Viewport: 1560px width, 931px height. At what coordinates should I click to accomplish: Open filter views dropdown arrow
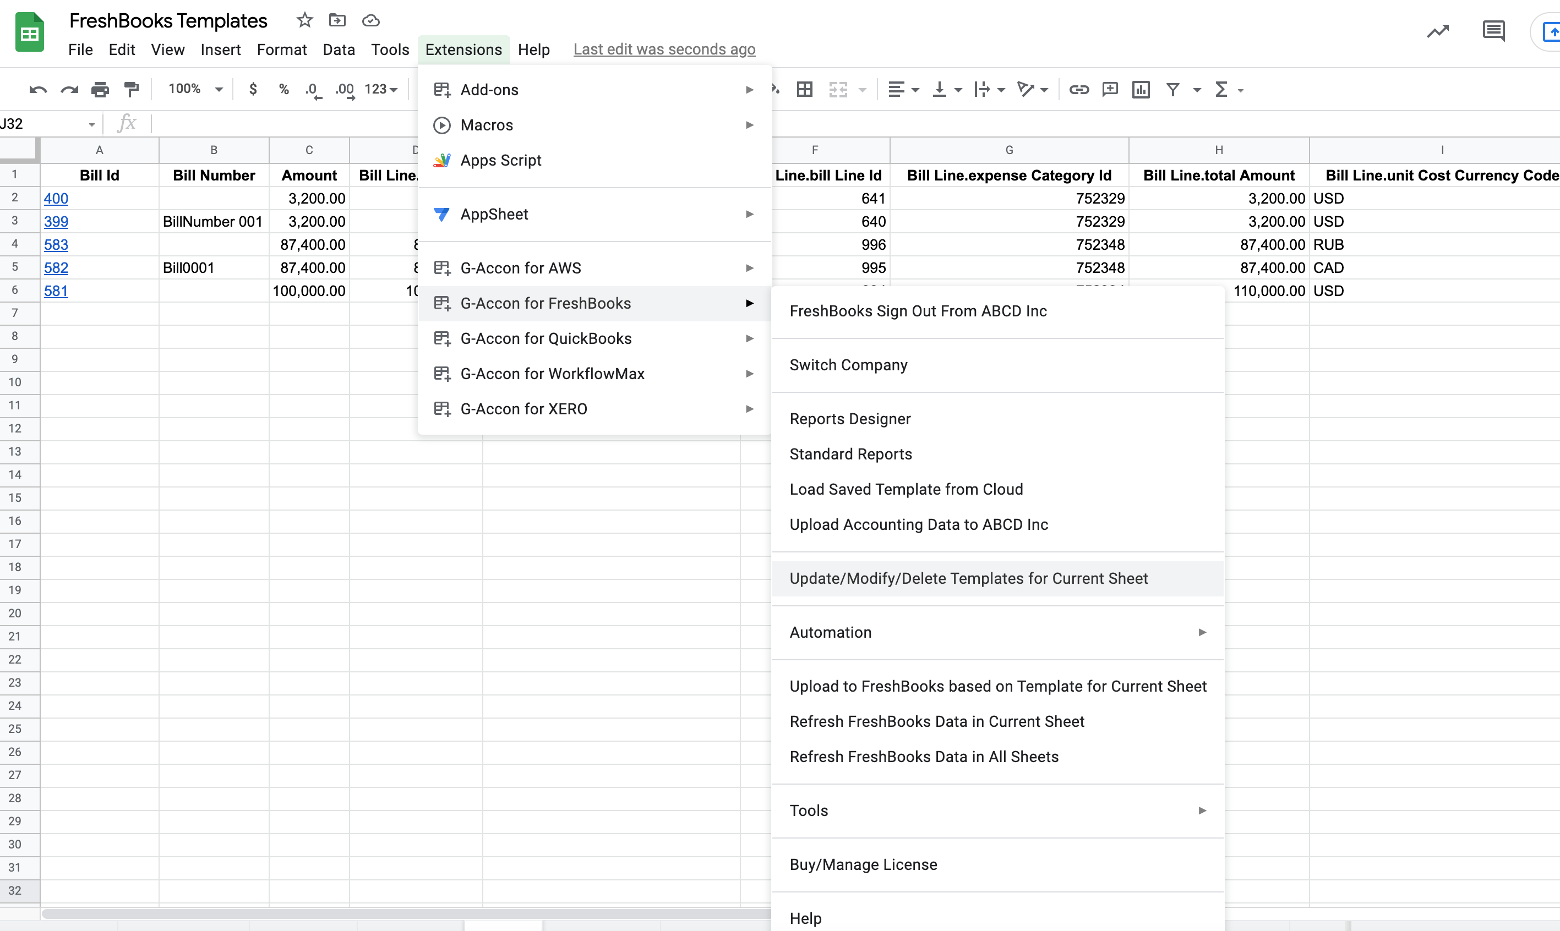[1197, 90]
